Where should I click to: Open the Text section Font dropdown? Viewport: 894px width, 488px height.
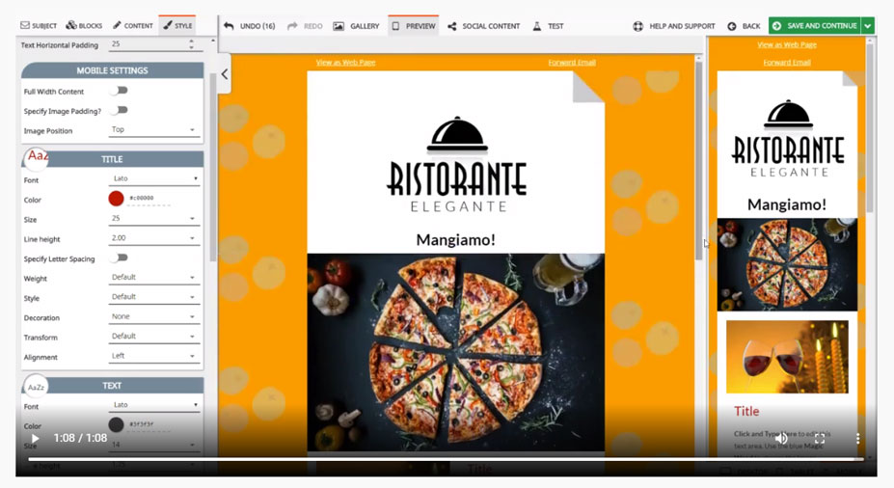point(154,405)
